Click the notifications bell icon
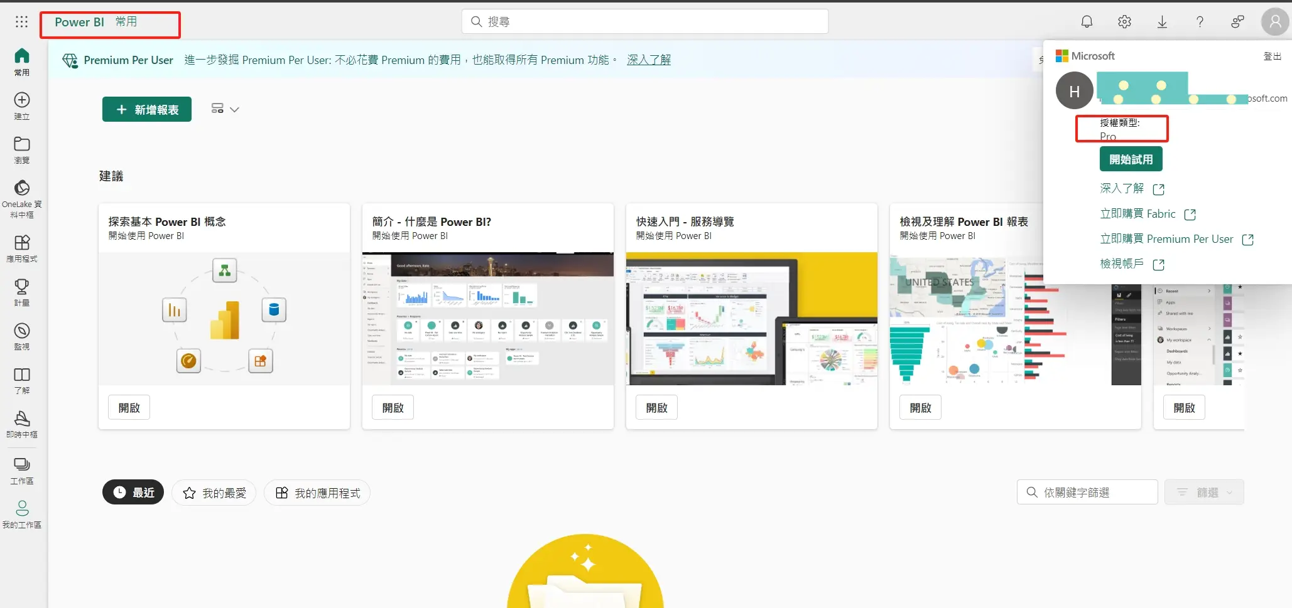Viewport: 1292px width, 608px height. pos(1087,22)
